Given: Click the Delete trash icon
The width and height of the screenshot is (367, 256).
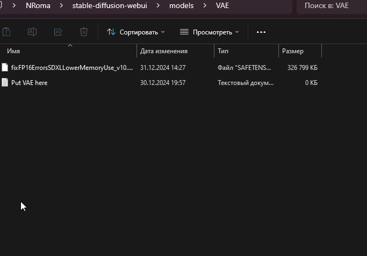Looking at the screenshot, I should [84, 32].
